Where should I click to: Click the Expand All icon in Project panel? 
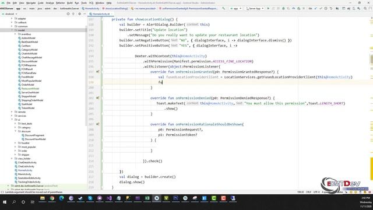(73, 14)
